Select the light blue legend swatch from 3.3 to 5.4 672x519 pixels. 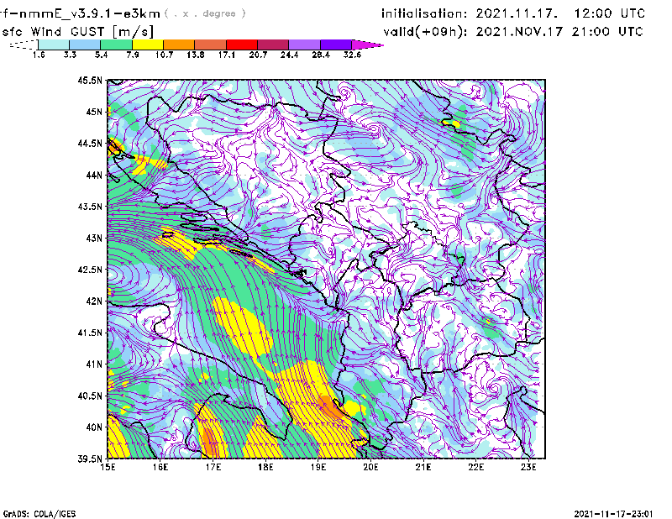85,45
